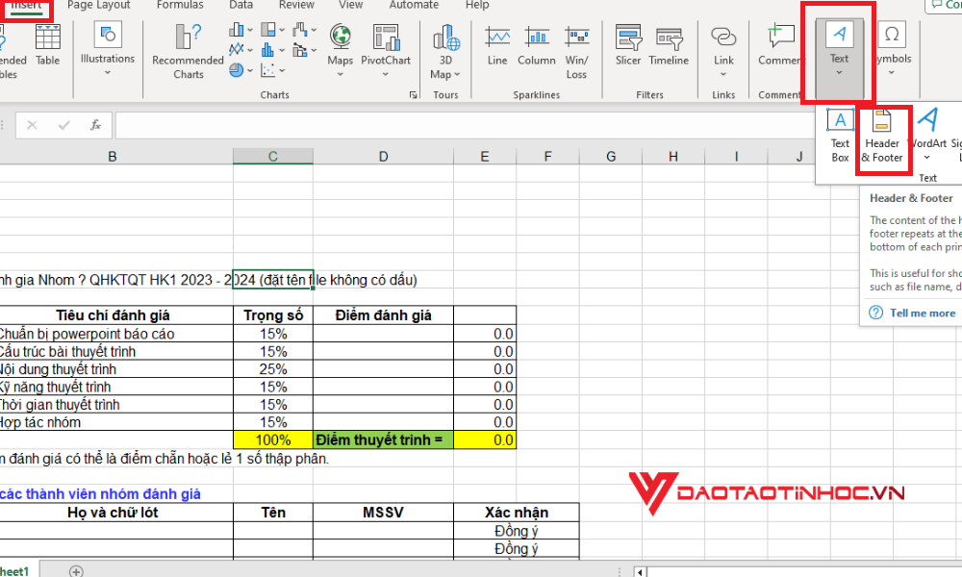Open the Help tab
This screenshot has width=962, height=577.
click(477, 5)
